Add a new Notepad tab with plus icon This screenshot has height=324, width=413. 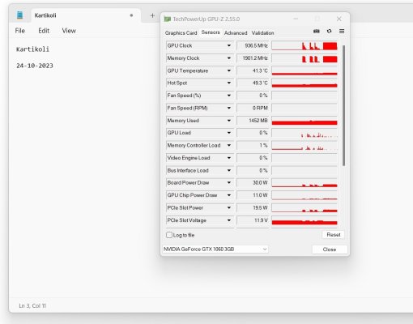pyautogui.click(x=152, y=15)
